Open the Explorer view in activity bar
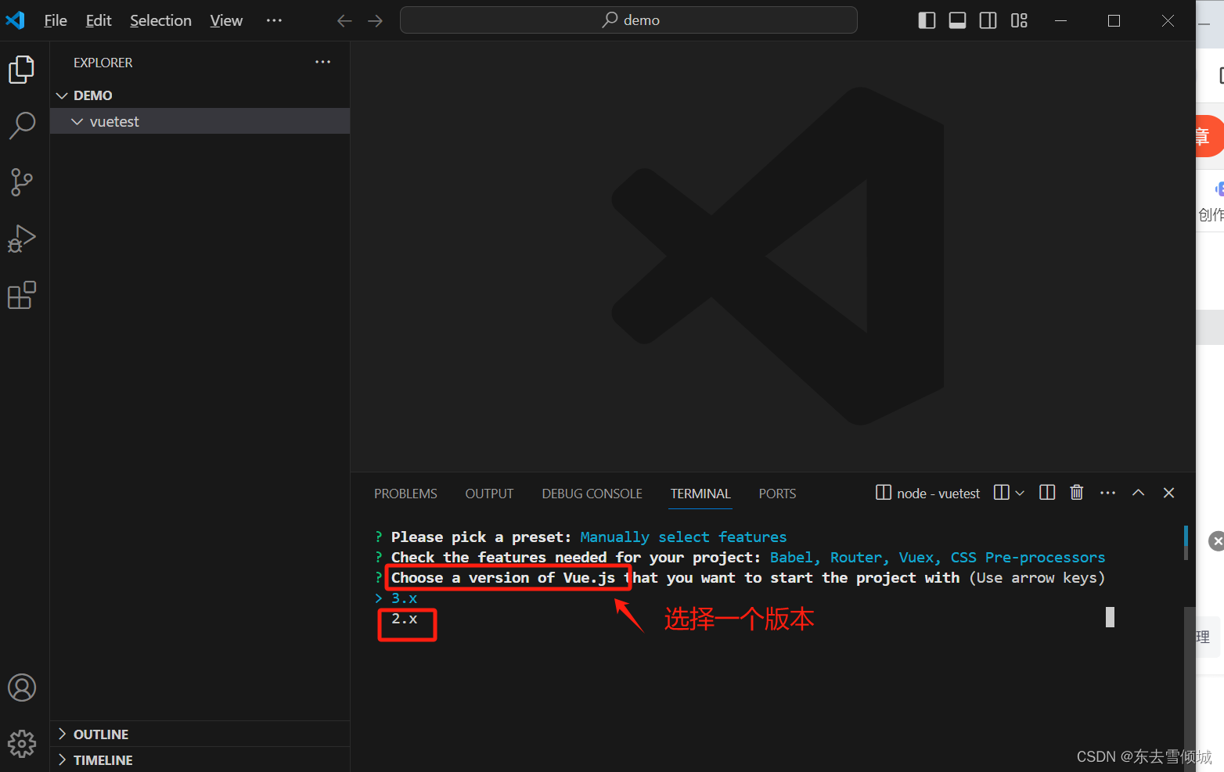Screen dimensions: 1224x772 tap(22, 70)
